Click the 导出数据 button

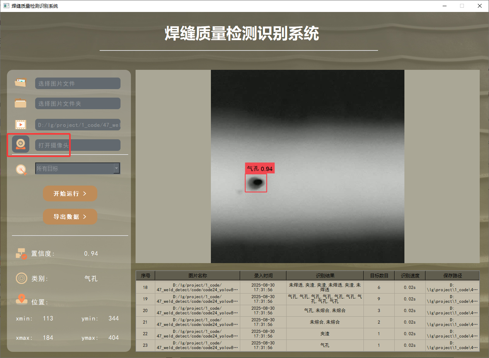coord(70,217)
